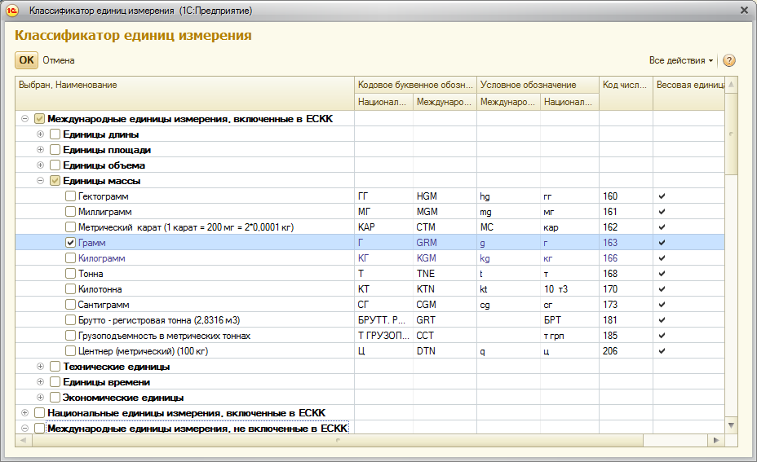Click the help question mark icon

pos(729,60)
